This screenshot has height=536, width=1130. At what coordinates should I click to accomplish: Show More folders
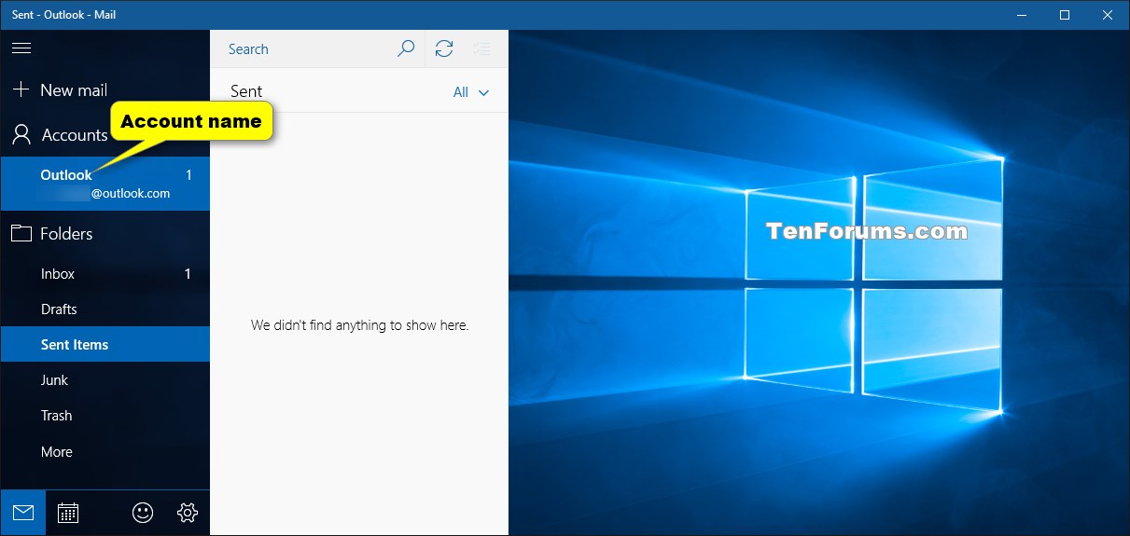105,451
